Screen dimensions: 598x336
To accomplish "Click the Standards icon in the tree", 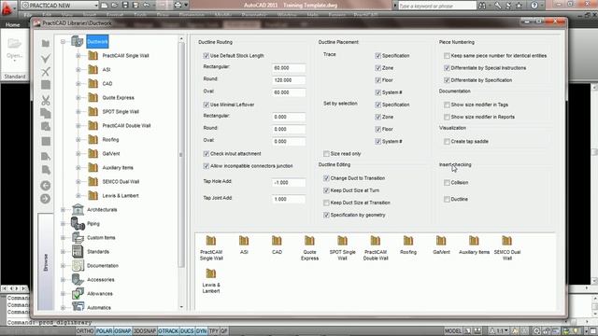I will point(78,251).
